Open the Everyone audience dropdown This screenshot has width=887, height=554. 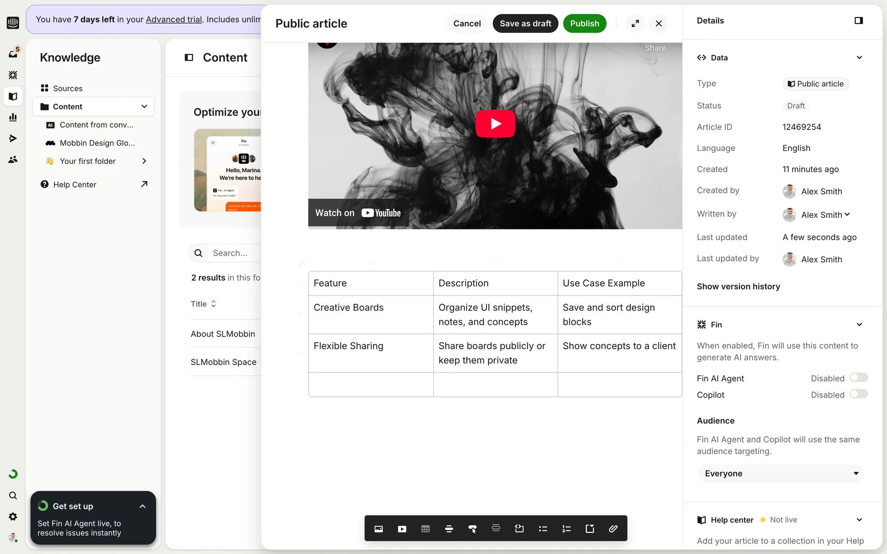tap(780, 473)
